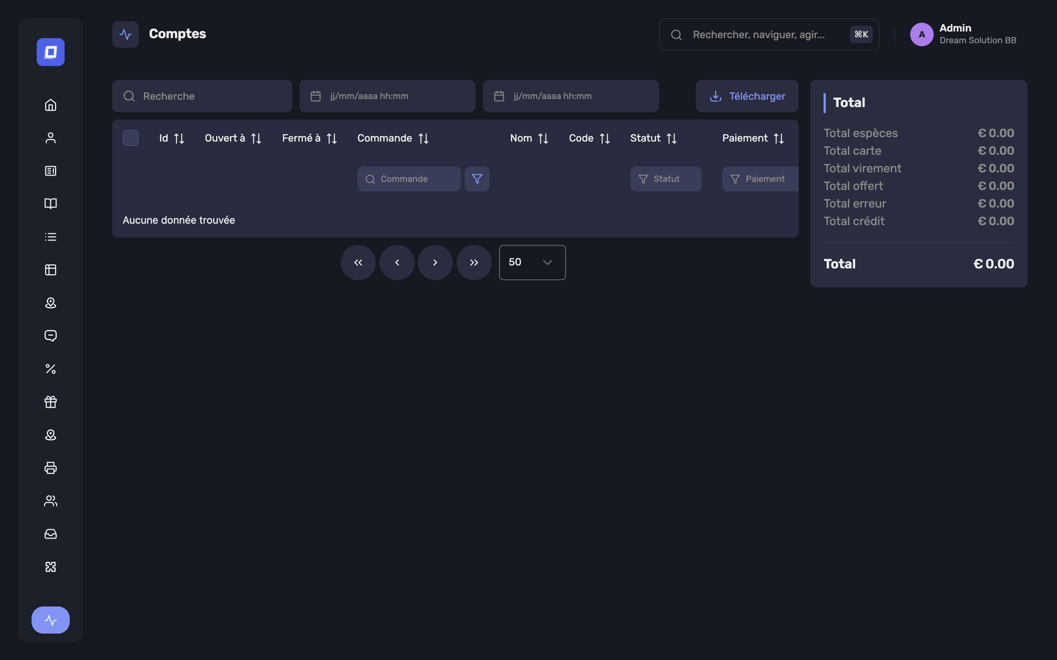Image resolution: width=1057 pixels, height=660 pixels.
Task: Open the open-book icon in sidebar
Action: 51,204
